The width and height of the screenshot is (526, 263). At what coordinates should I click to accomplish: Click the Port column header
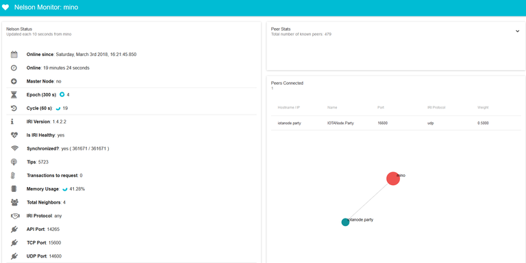click(x=381, y=107)
